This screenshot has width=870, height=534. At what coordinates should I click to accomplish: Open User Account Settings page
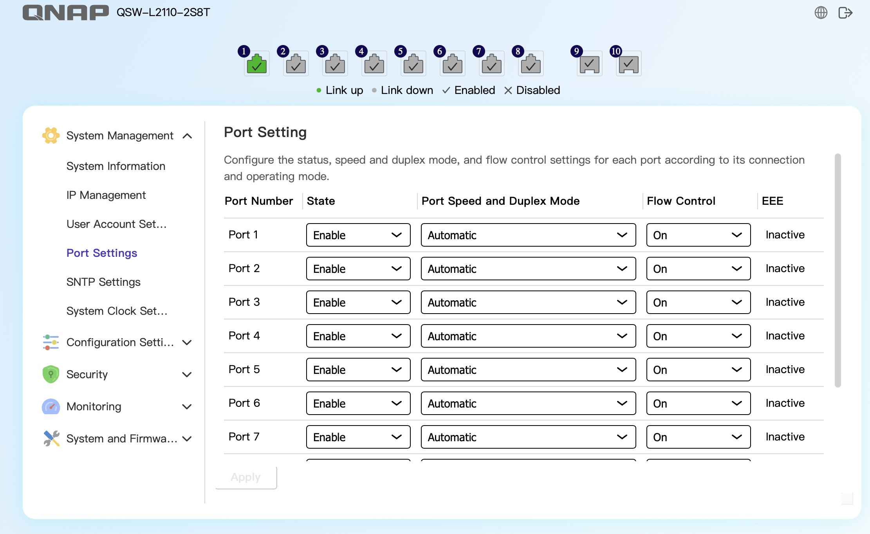(117, 224)
